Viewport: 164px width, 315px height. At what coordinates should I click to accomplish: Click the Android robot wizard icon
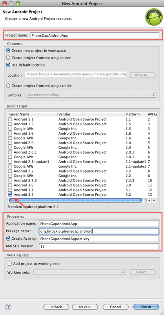tap(154, 17)
